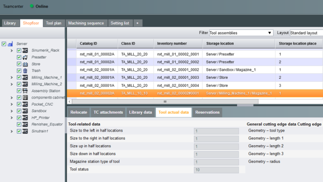This screenshot has height=182, width=323.
Task: Expand the Sandbox tree node
Action: (12, 111)
